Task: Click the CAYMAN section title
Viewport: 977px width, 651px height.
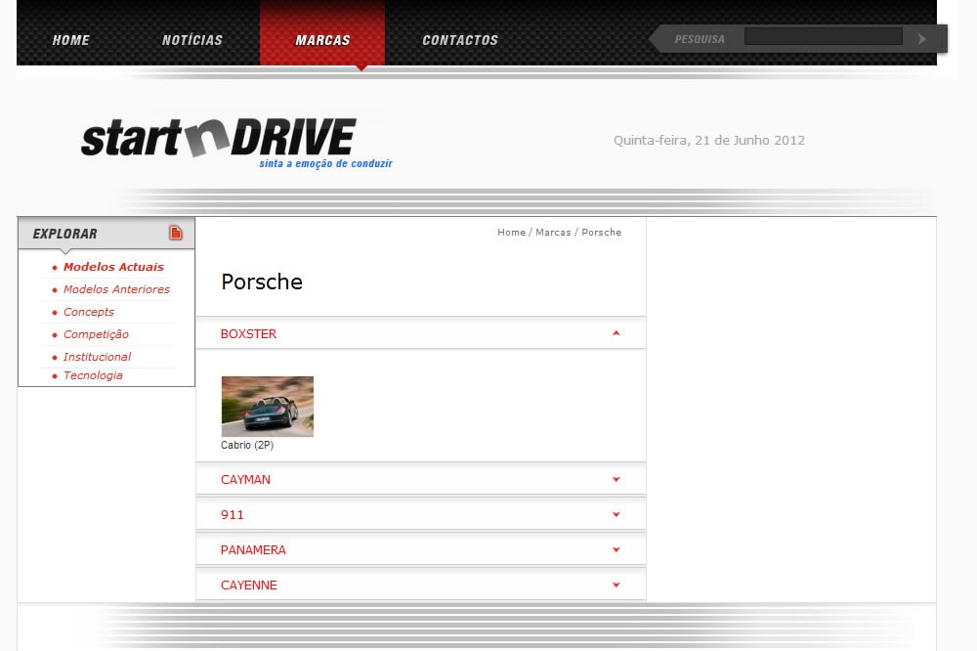Action: point(245,480)
